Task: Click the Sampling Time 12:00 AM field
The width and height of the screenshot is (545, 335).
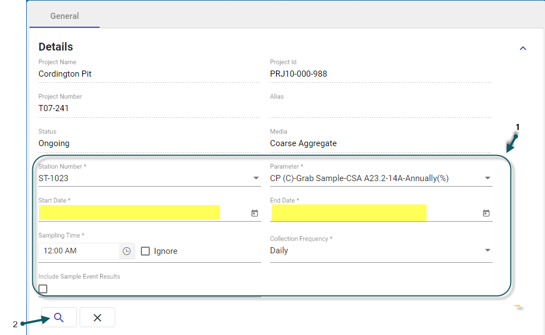Action: (x=79, y=251)
